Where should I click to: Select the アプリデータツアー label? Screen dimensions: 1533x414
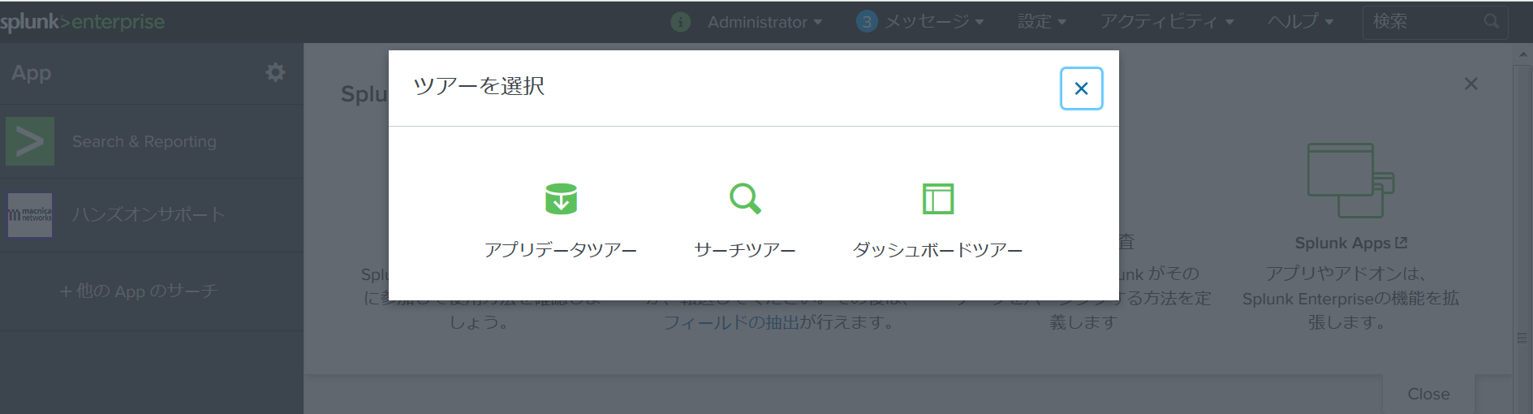561,250
